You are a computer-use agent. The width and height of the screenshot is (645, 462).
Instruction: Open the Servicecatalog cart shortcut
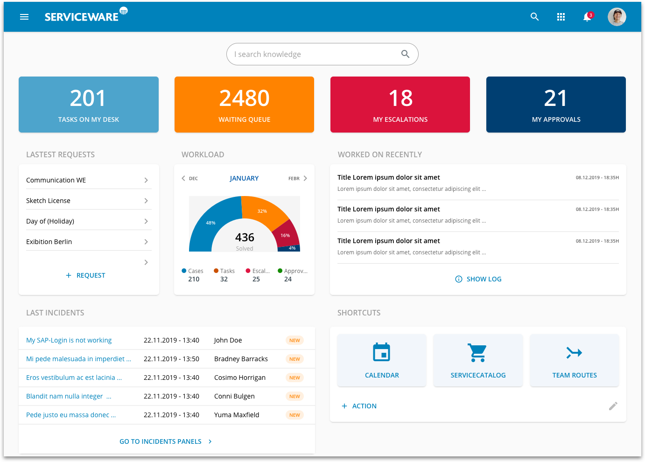click(477, 353)
